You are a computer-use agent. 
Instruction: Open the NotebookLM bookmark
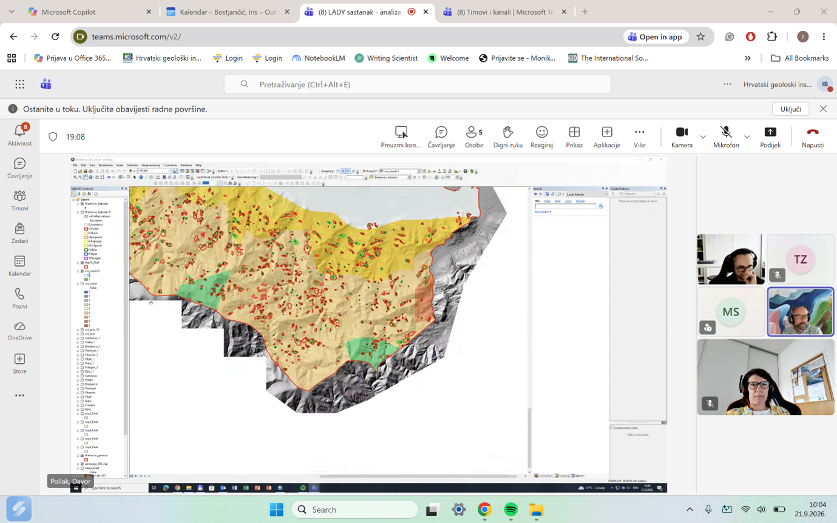click(319, 58)
